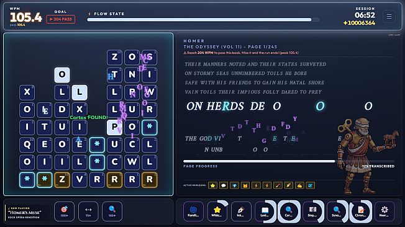Select the gold Z tile in bottom row
Screen dimensions: 405x227
62,180
